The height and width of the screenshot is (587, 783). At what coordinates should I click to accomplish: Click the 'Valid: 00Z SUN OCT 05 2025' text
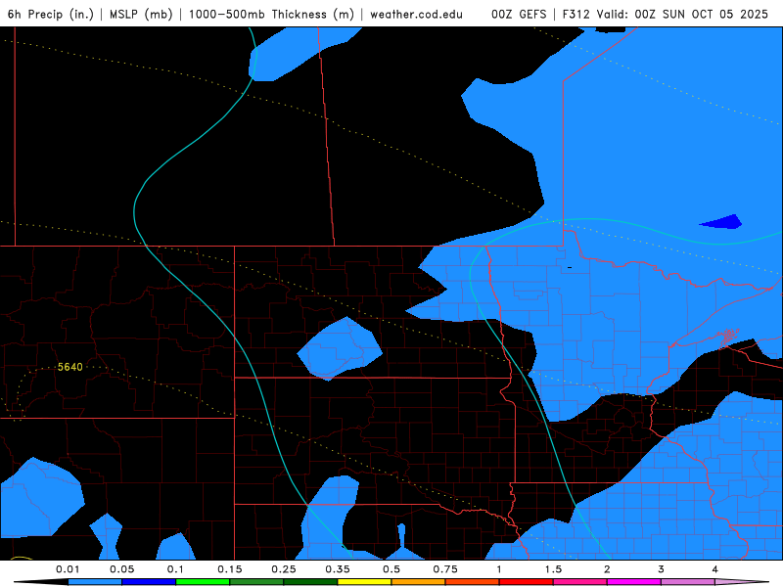[x=682, y=14]
